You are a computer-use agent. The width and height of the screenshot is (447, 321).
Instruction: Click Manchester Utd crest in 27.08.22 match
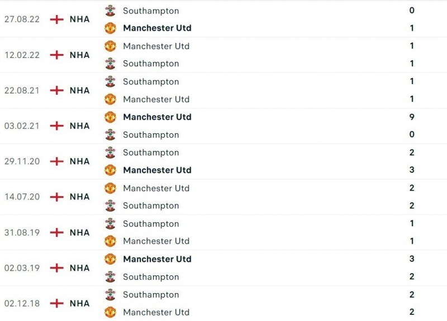tap(110, 28)
